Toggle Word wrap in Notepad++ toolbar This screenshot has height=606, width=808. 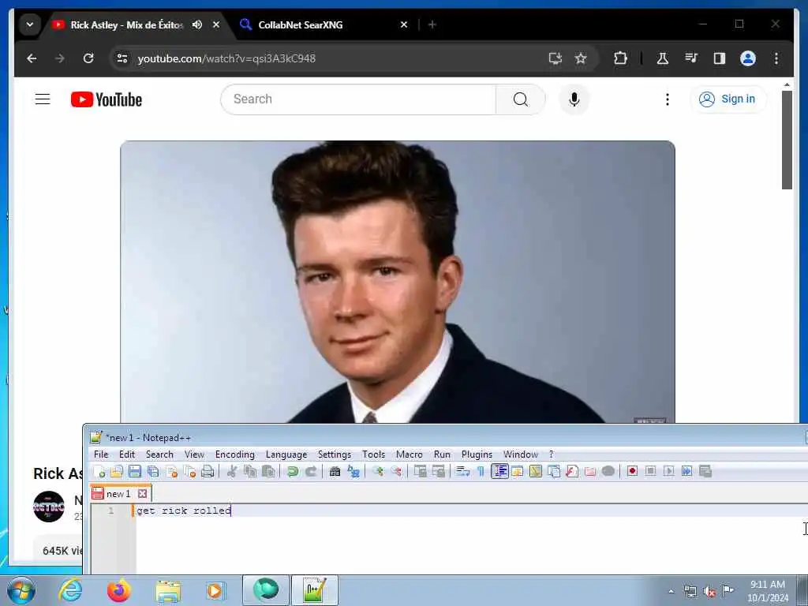pyautogui.click(x=462, y=471)
